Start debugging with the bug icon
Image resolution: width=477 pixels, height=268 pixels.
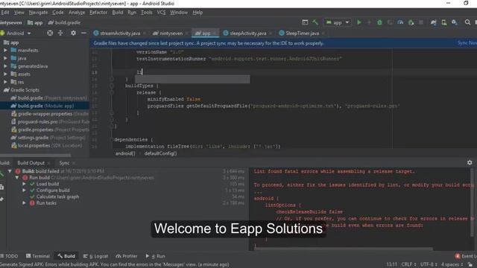pos(379,22)
